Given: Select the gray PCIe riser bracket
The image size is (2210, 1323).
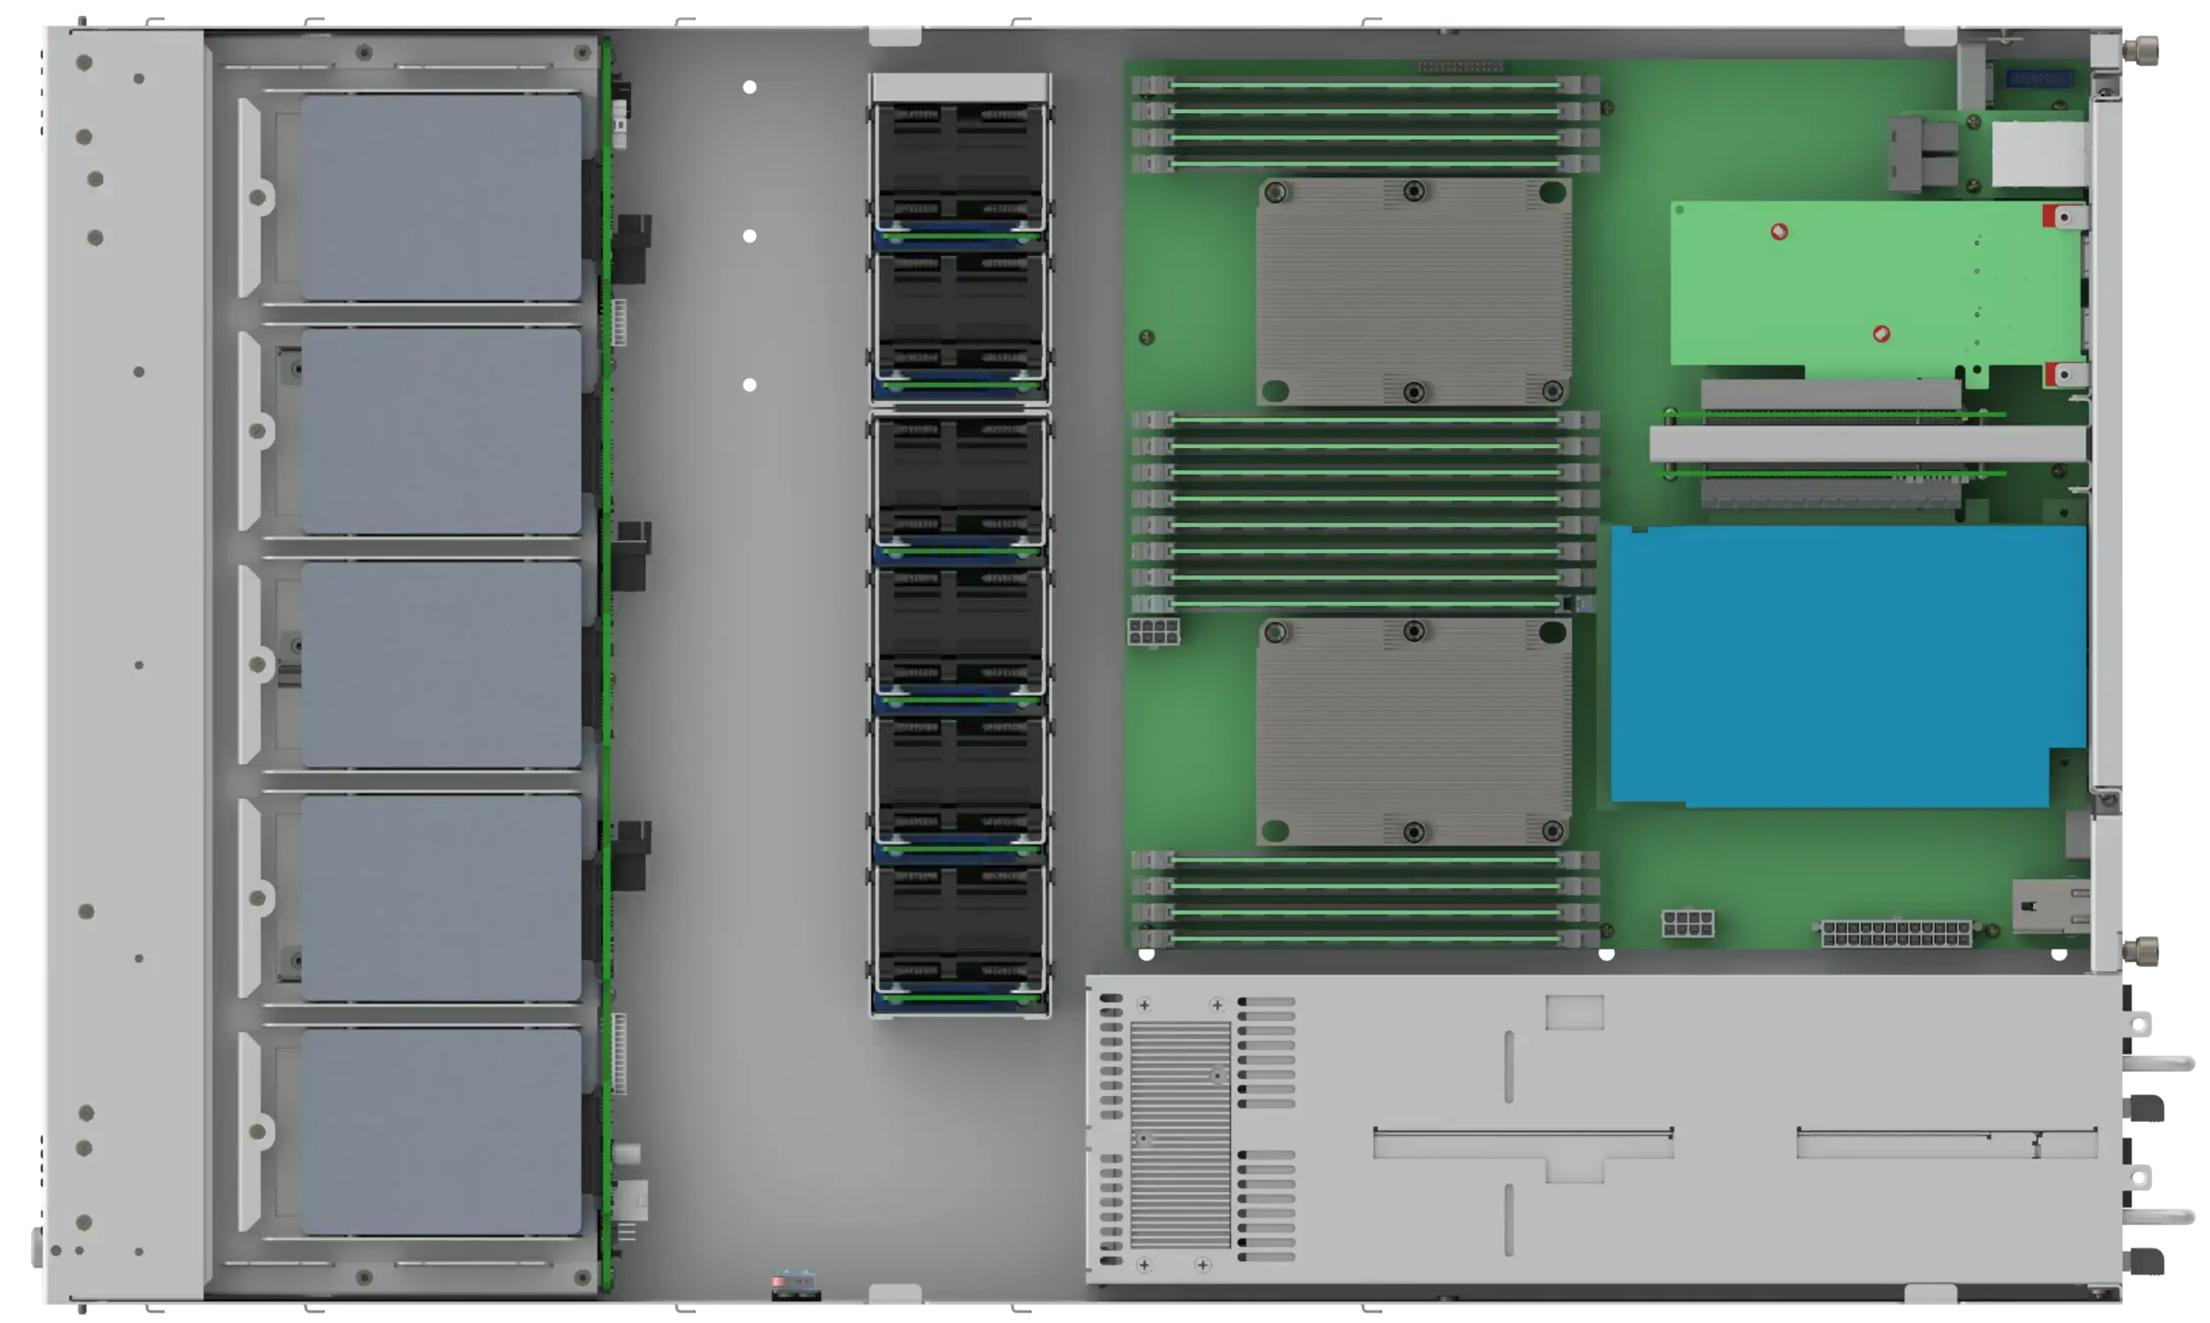Looking at the screenshot, I should (x=1868, y=443).
